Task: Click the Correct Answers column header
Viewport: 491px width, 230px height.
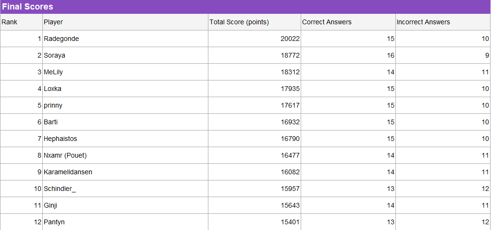Action: pyautogui.click(x=348, y=22)
